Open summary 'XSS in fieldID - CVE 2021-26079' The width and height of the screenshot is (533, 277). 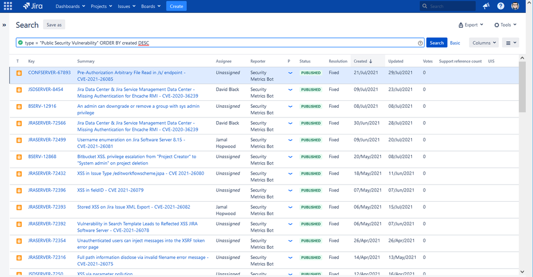[110, 190]
